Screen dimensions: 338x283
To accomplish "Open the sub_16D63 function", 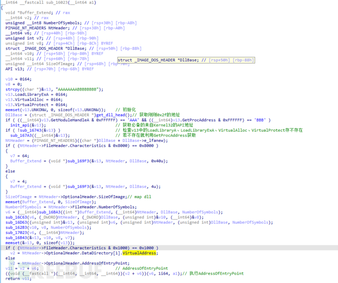I will (x=16, y=222).
